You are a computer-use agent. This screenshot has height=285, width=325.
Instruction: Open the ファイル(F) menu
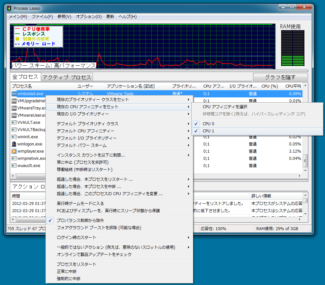(x=42, y=17)
